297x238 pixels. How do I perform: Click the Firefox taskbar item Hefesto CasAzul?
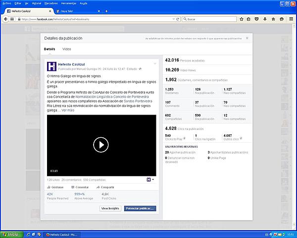point(62,235)
